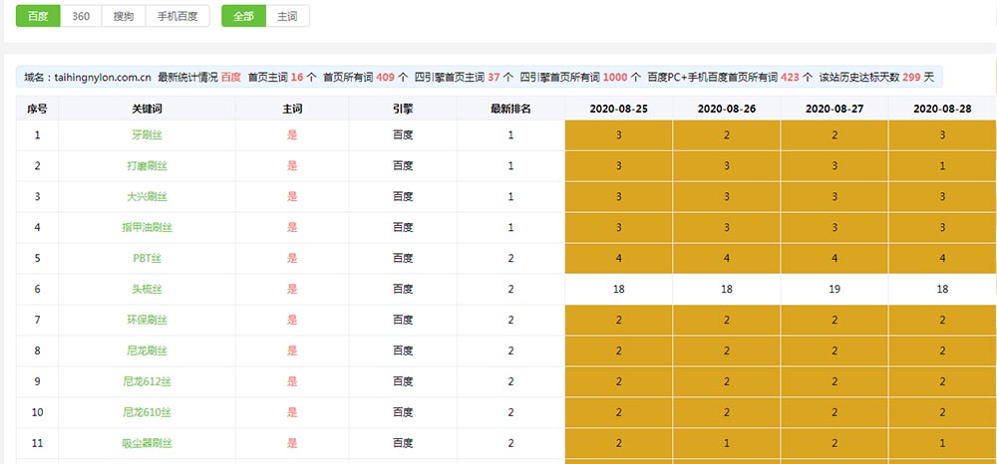
Task: Select the 百度 search engine tab
Action: (38, 17)
